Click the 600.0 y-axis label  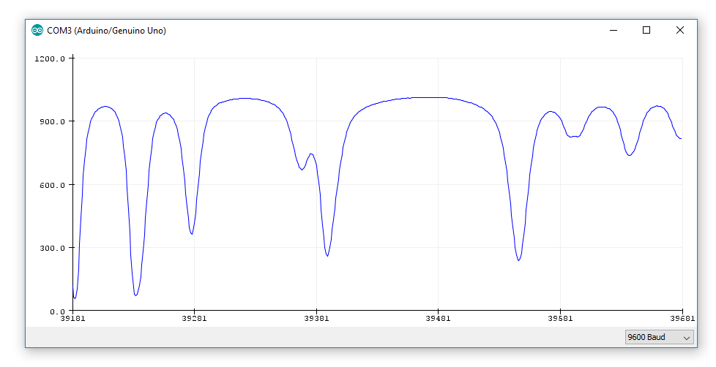click(52, 185)
